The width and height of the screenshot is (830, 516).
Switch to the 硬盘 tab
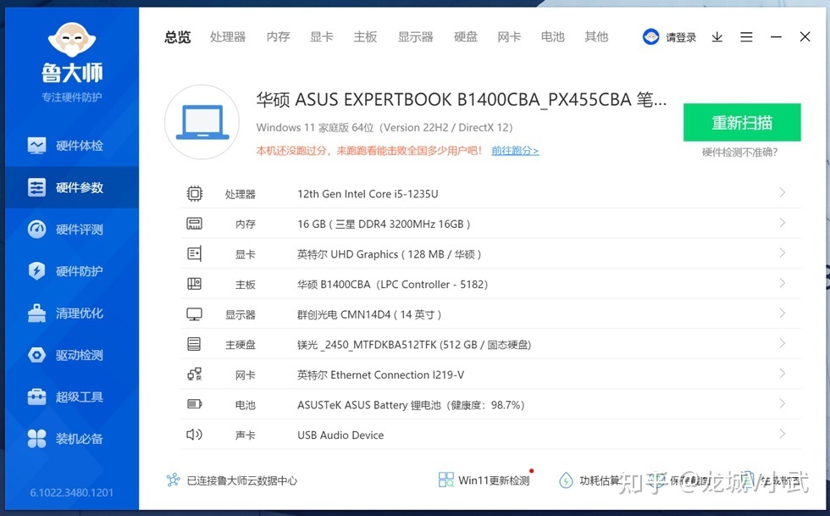466,37
